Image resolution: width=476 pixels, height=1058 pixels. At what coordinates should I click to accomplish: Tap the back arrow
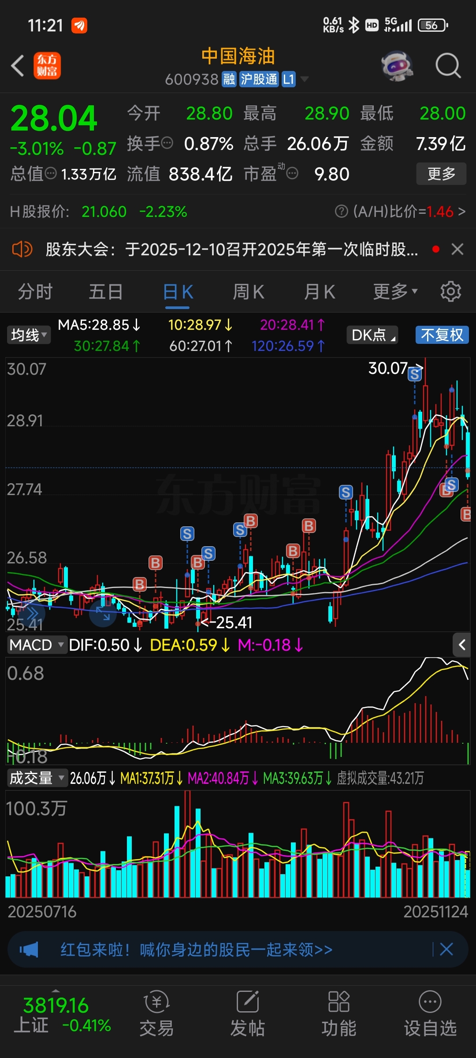tap(18, 66)
